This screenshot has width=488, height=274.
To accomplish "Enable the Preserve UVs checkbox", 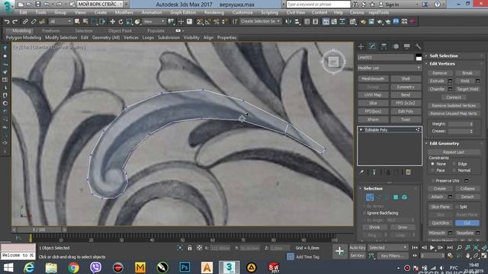I will click(433, 180).
